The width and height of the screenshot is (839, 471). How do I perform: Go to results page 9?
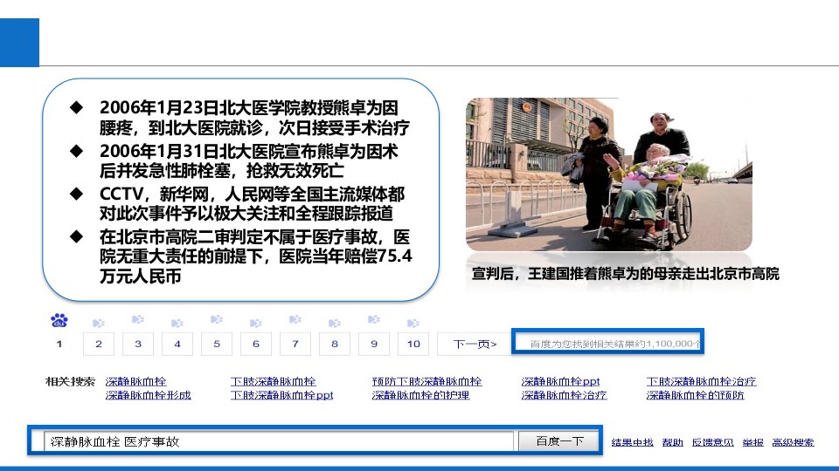tap(374, 344)
